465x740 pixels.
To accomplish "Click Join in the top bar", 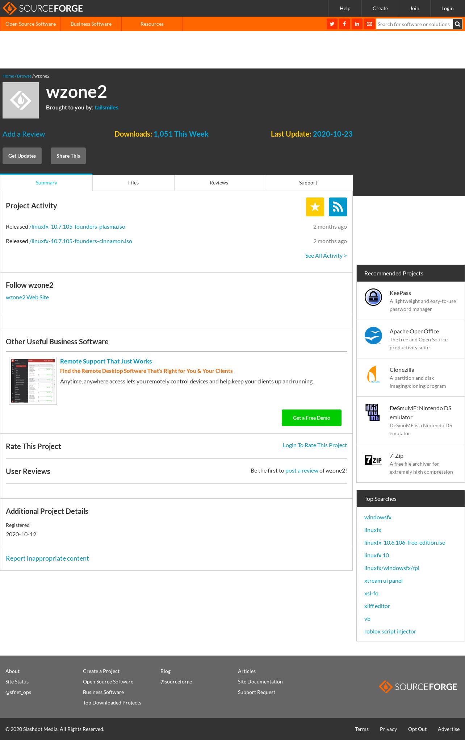I will [415, 8].
